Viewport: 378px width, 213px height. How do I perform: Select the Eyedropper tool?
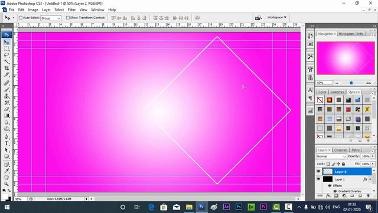point(6,171)
